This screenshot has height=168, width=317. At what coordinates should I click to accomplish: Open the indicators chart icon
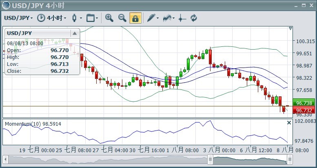pyautogui.click(x=167, y=18)
